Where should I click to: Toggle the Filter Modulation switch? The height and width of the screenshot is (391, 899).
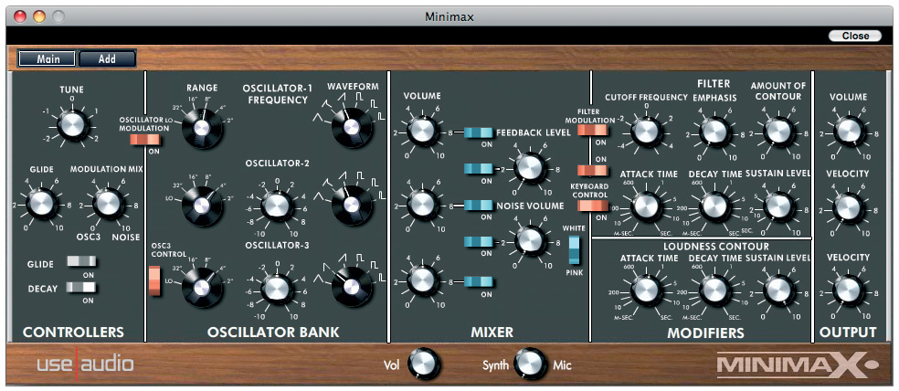[592, 130]
